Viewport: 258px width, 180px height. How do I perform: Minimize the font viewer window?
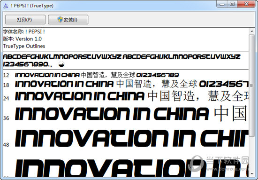point(222,4)
